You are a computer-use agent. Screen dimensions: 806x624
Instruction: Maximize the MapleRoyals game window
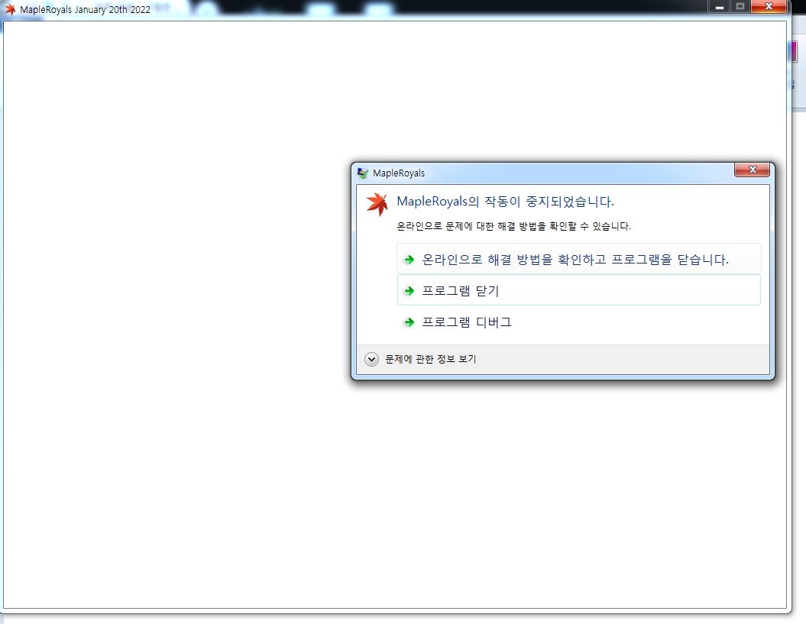tap(739, 7)
